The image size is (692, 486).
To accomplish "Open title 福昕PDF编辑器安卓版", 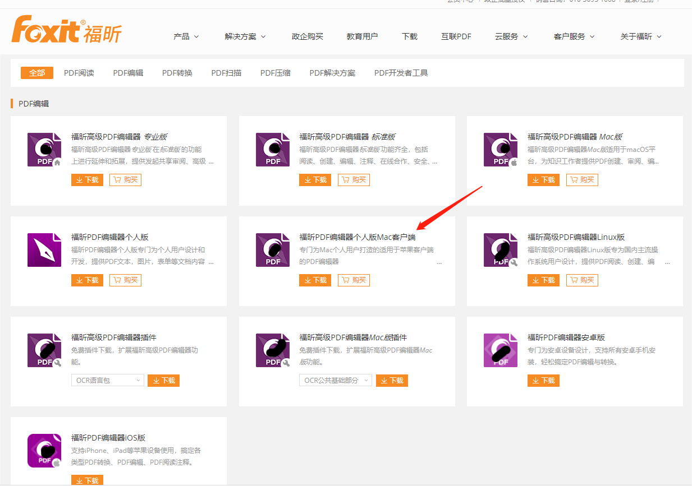I will (566, 337).
